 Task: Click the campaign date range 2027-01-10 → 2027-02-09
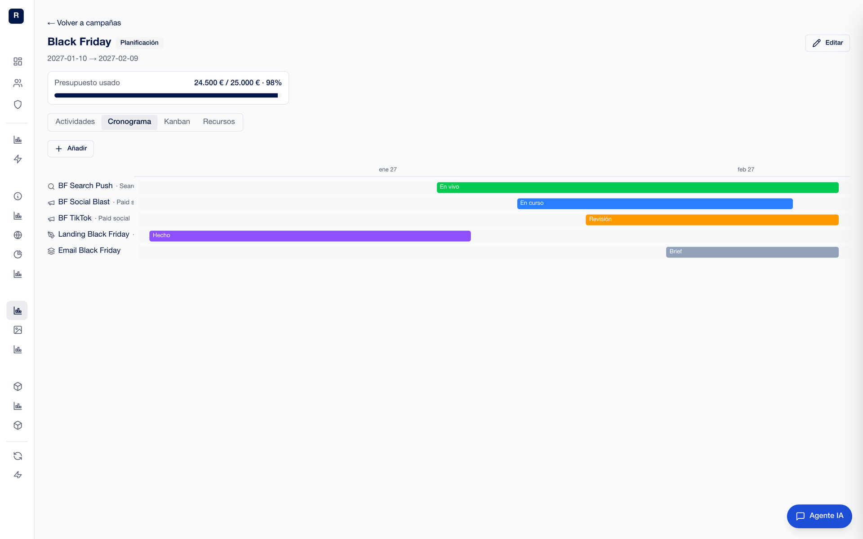point(93,58)
